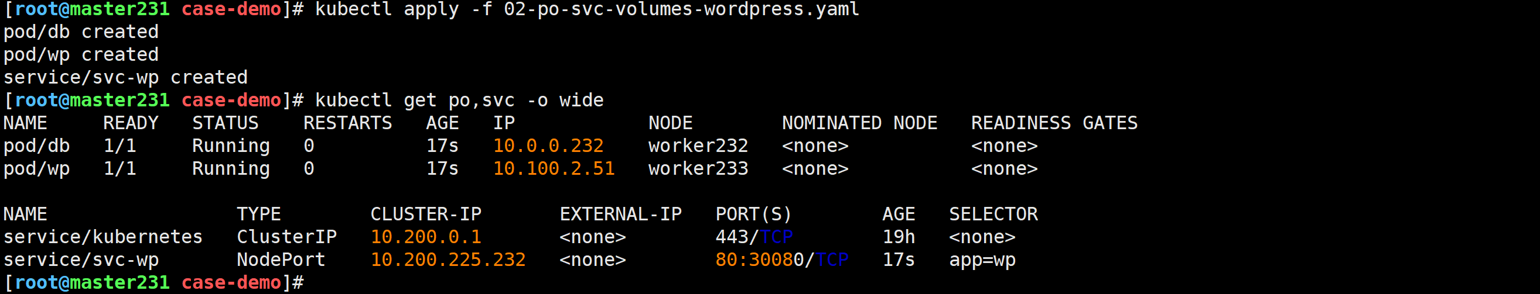Click the 19h age value

[899, 237]
